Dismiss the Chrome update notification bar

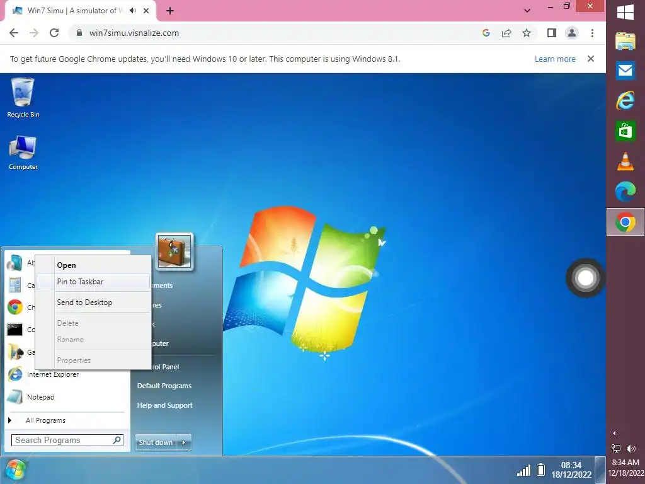pyautogui.click(x=591, y=59)
